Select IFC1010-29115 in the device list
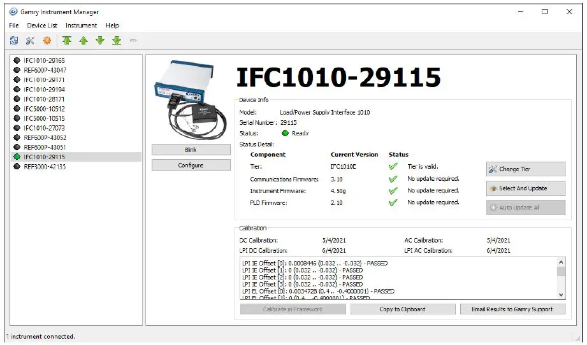 click(76, 157)
